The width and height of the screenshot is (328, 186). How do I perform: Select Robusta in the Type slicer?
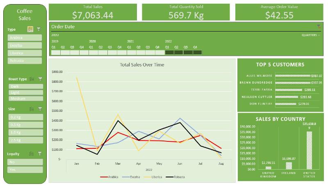(25, 61)
